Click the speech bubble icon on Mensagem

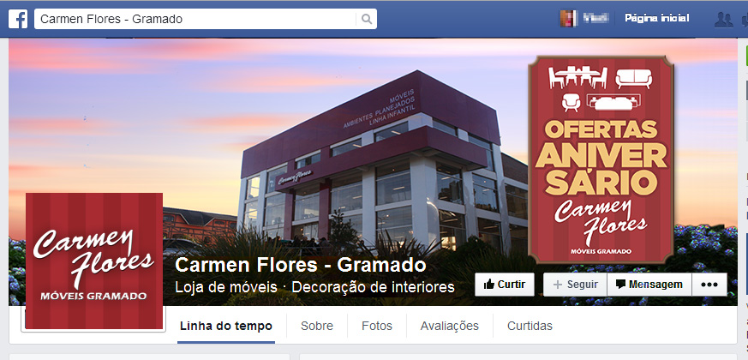tap(620, 285)
